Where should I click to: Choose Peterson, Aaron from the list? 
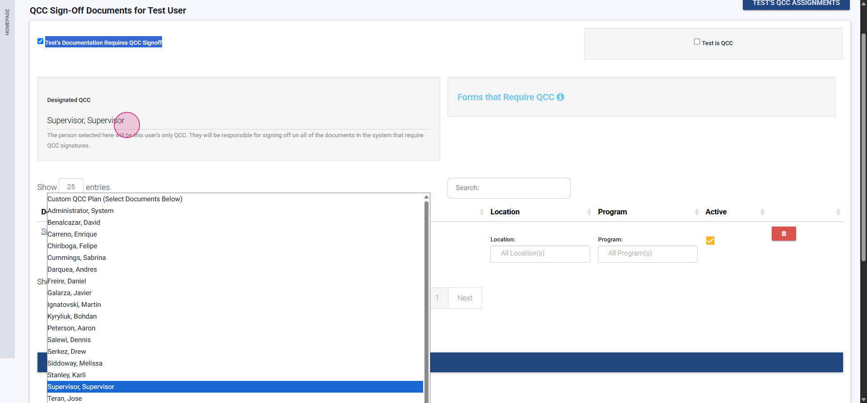point(71,328)
